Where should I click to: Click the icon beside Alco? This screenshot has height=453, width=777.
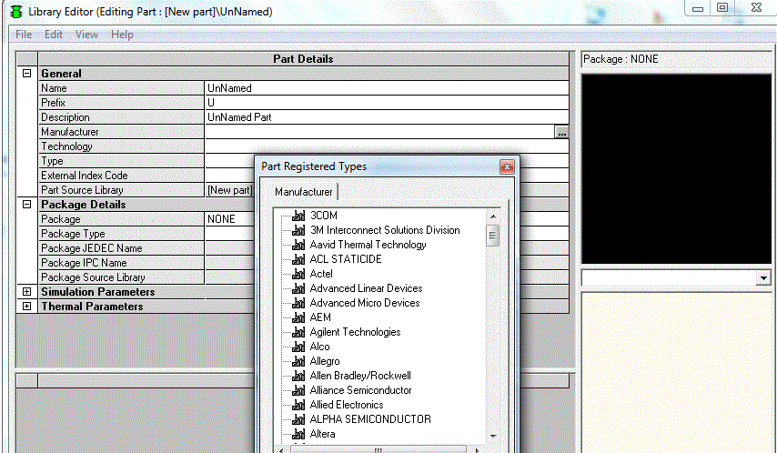298,347
